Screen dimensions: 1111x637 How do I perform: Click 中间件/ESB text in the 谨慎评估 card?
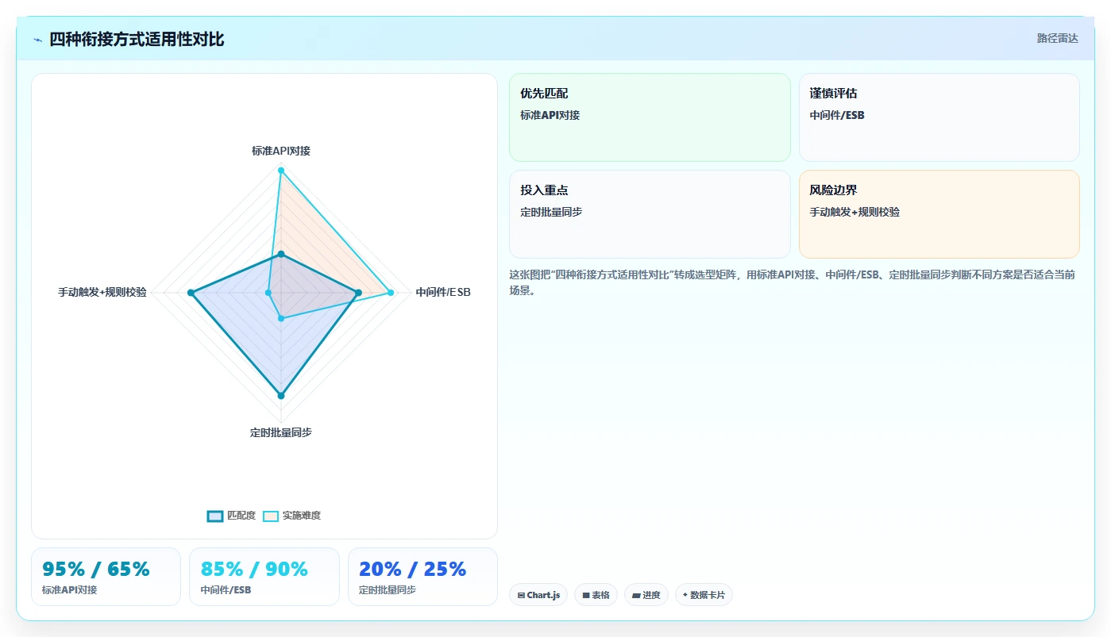point(837,115)
